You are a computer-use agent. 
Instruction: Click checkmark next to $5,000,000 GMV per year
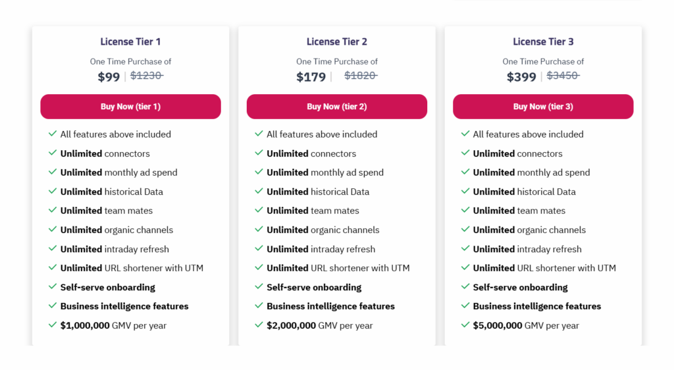465,325
